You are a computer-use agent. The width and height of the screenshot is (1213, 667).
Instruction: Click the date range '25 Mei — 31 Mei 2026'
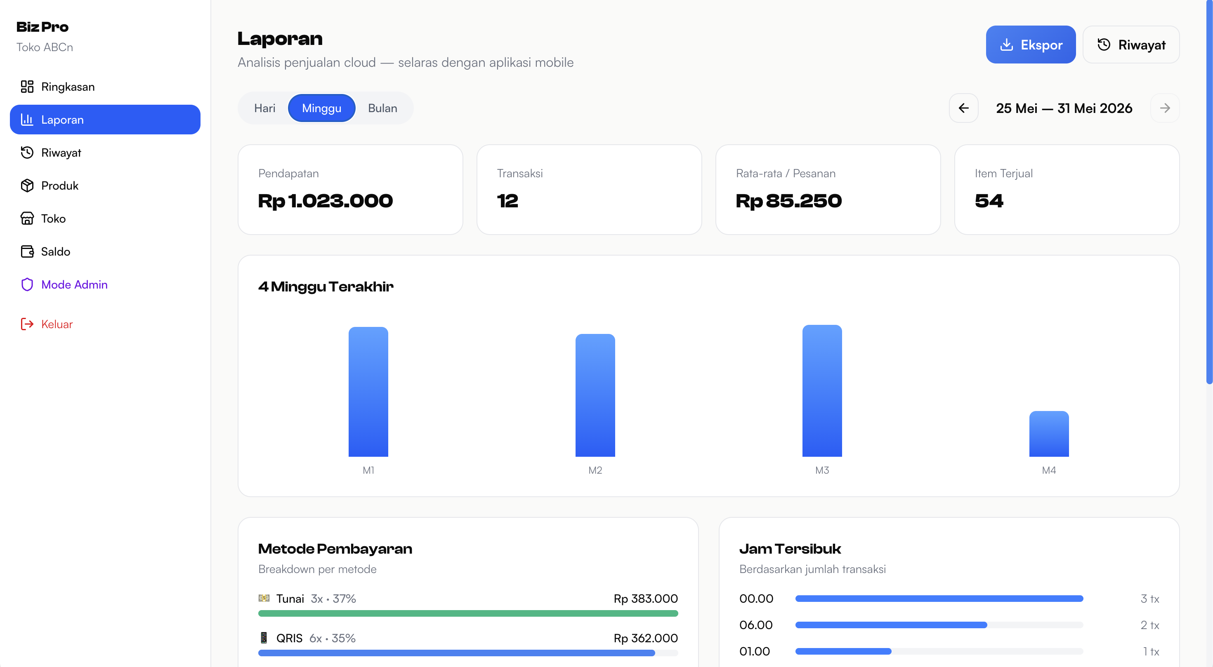[x=1064, y=108]
